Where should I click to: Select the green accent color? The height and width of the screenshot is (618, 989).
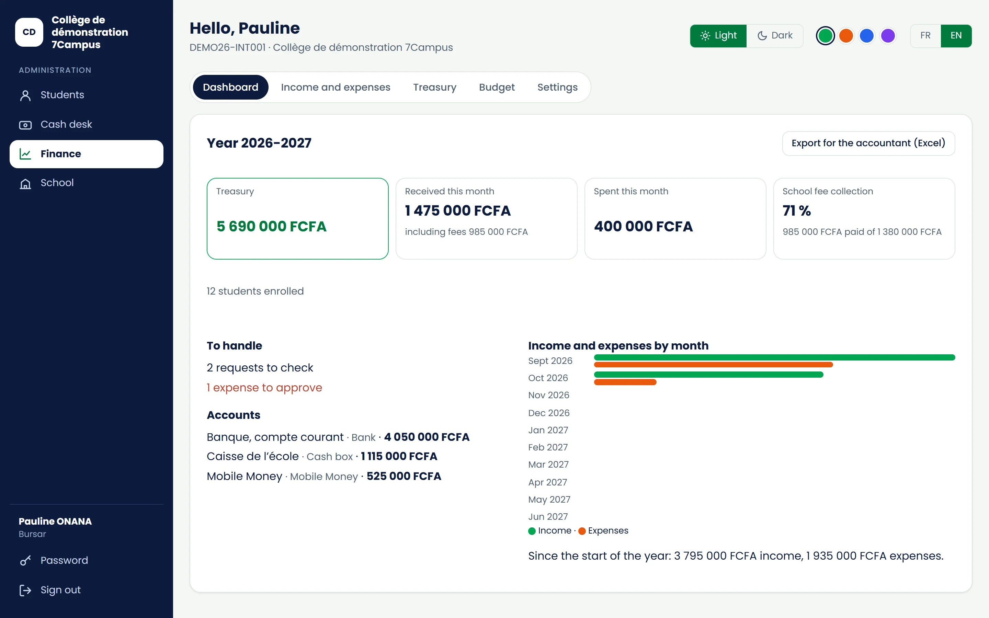pyautogui.click(x=825, y=36)
